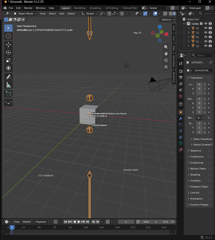Select the Add Cube tool
This screenshot has height=240, width=215.
[x=8, y=94]
